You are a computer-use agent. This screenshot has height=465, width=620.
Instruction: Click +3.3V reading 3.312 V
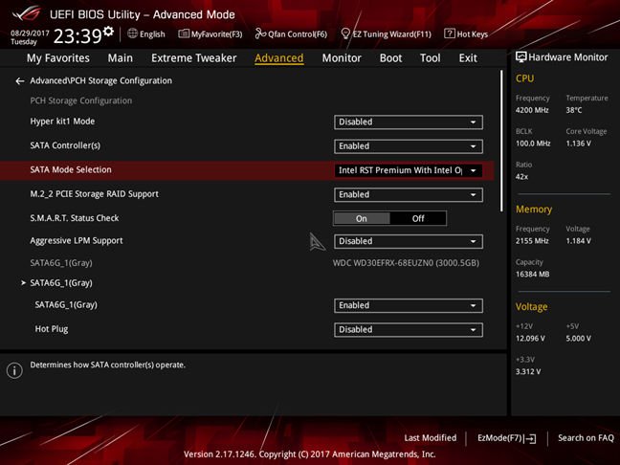(528, 371)
